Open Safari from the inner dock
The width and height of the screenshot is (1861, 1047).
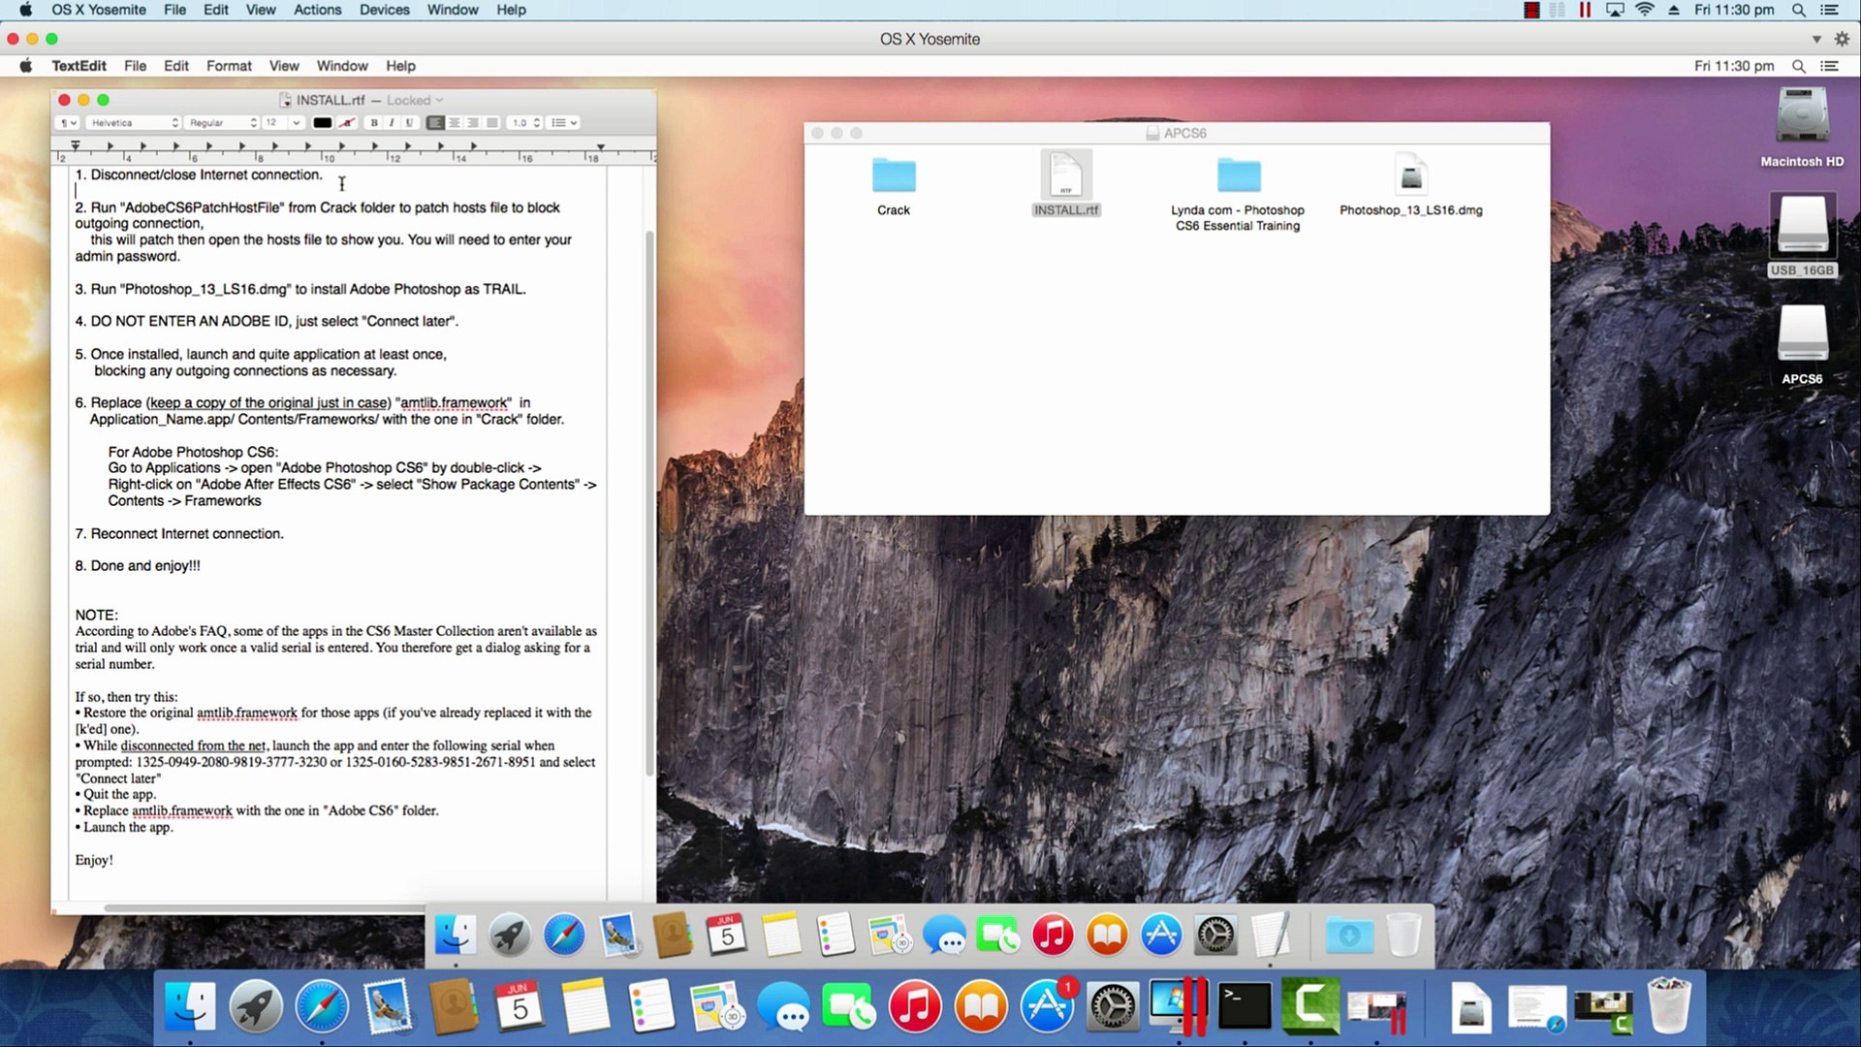point(564,936)
